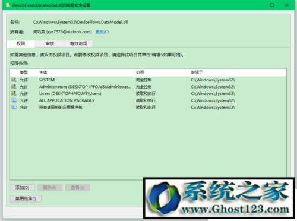Click ALL APPLICATION PACKAGES entry icon
Viewport: 297px width, 221px height.
click(14, 100)
